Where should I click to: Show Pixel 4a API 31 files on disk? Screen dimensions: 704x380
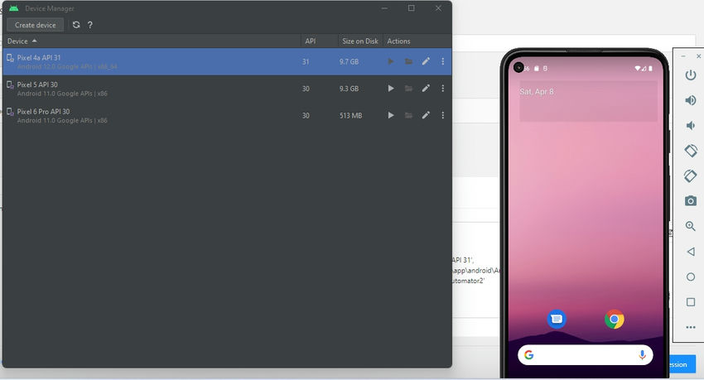pos(408,61)
